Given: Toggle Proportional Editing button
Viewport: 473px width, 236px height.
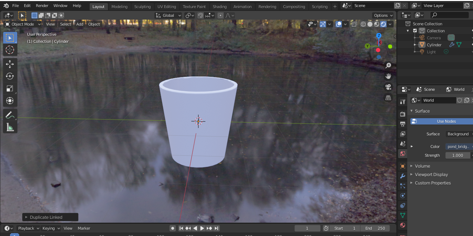Looking at the screenshot, I should pyautogui.click(x=220, y=15).
